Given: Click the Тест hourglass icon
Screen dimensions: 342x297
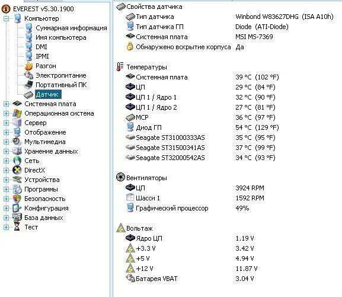Looking at the screenshot, I should pos(17,227).
